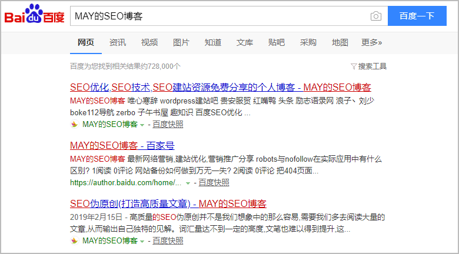Viewport: 459px width, 254px height.
Task: Open 百度快照 of SEO伪原创 result
Action: [x=168, y=241]
